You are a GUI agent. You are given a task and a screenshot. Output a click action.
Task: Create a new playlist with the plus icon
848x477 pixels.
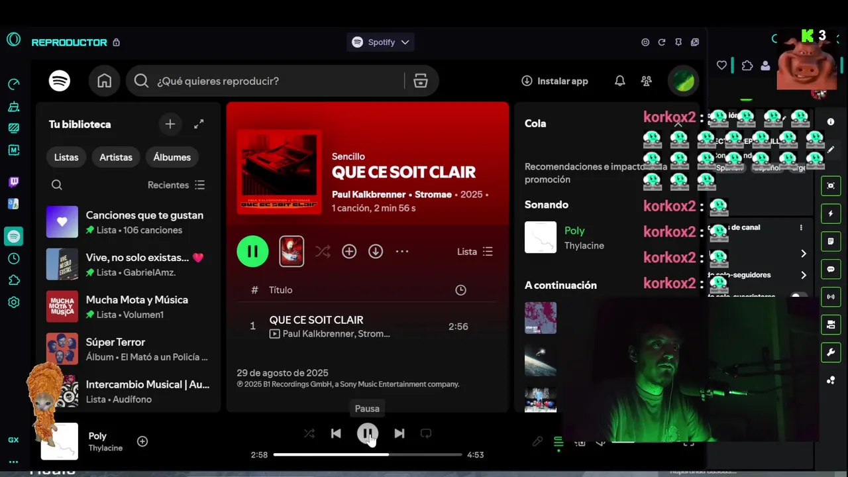[170, 124]
